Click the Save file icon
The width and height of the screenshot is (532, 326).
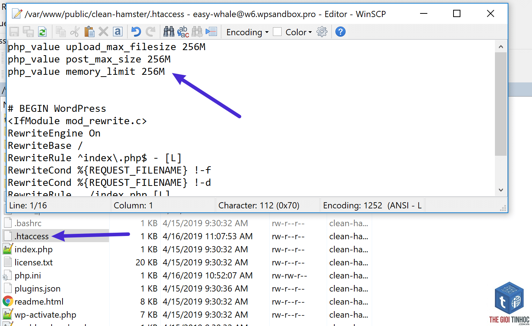14,32
